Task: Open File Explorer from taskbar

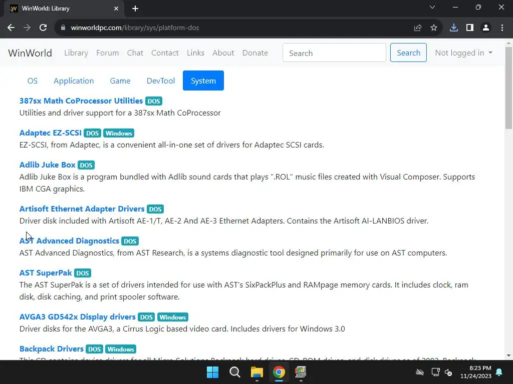Action: pyautogui.click(x=257, y=372)
